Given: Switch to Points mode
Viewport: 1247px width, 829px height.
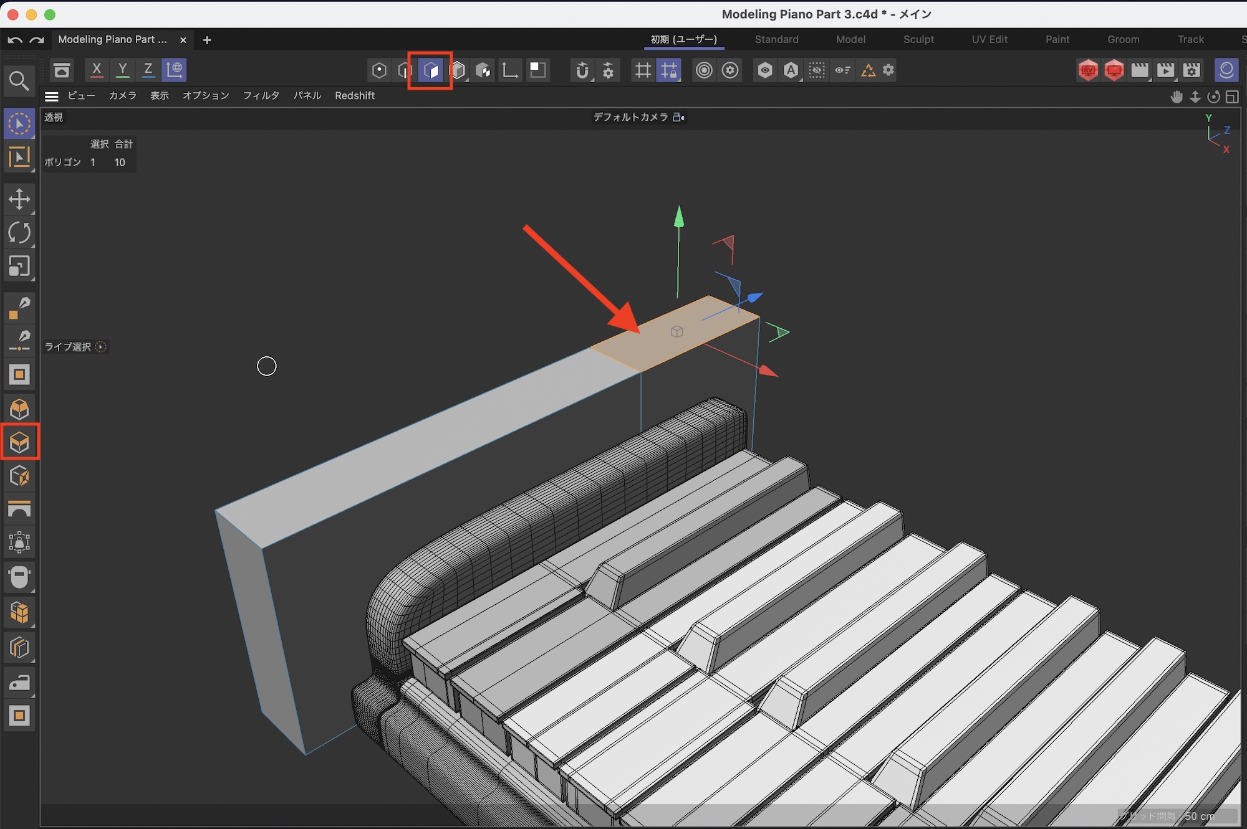Looking at the screenshot, I should (x=378, y=70).
